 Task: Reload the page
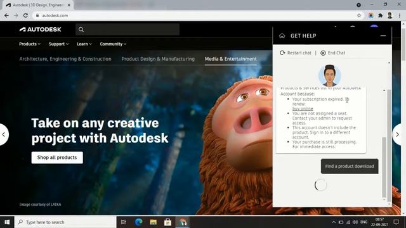point(25,15)
